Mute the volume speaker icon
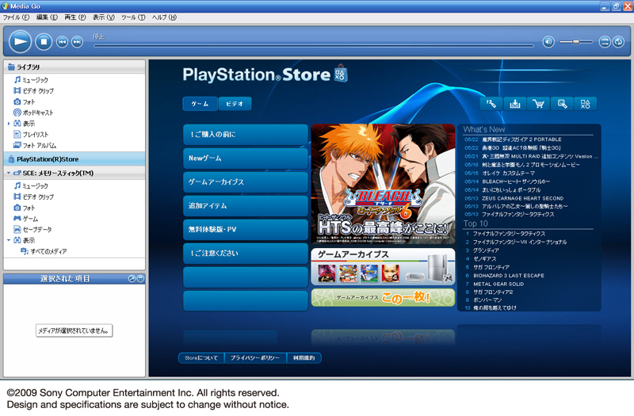This screenshot has width=634, height=416. point(548,42)
